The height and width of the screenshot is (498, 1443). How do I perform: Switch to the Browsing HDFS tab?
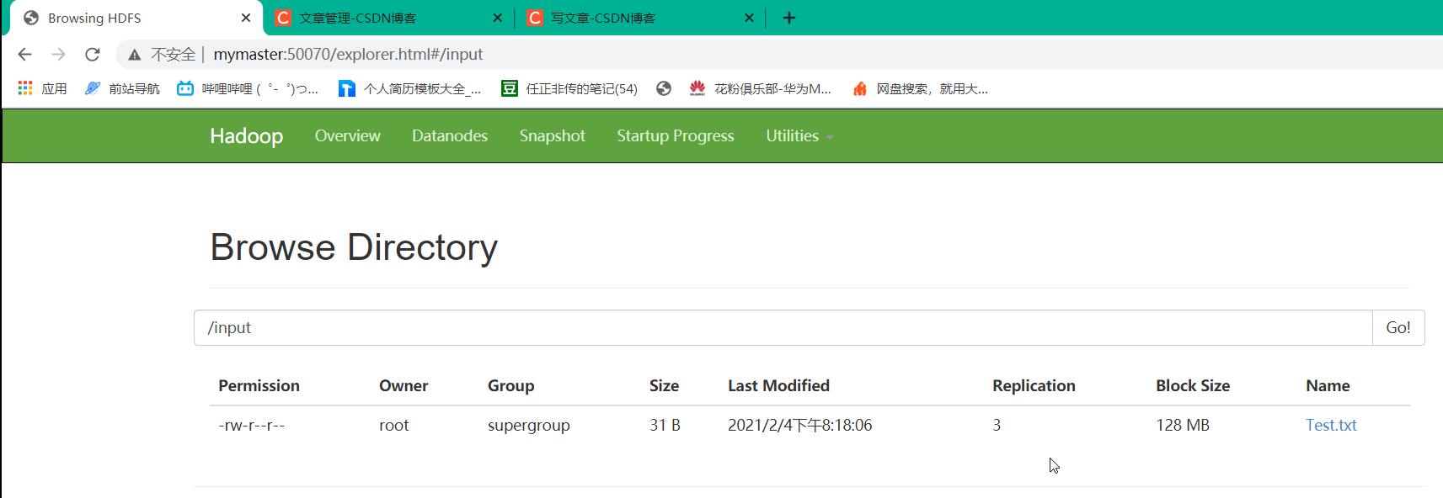tap(136, 18)
